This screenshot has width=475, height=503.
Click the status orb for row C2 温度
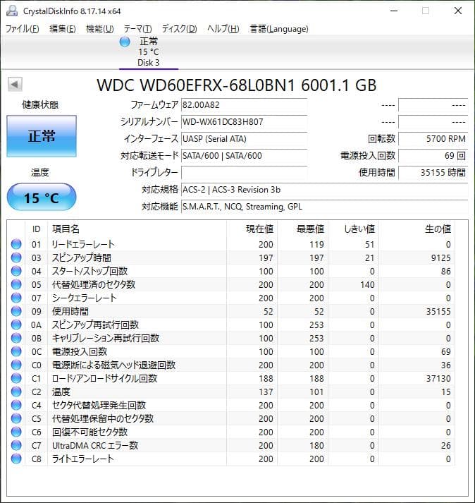(16, 392)
